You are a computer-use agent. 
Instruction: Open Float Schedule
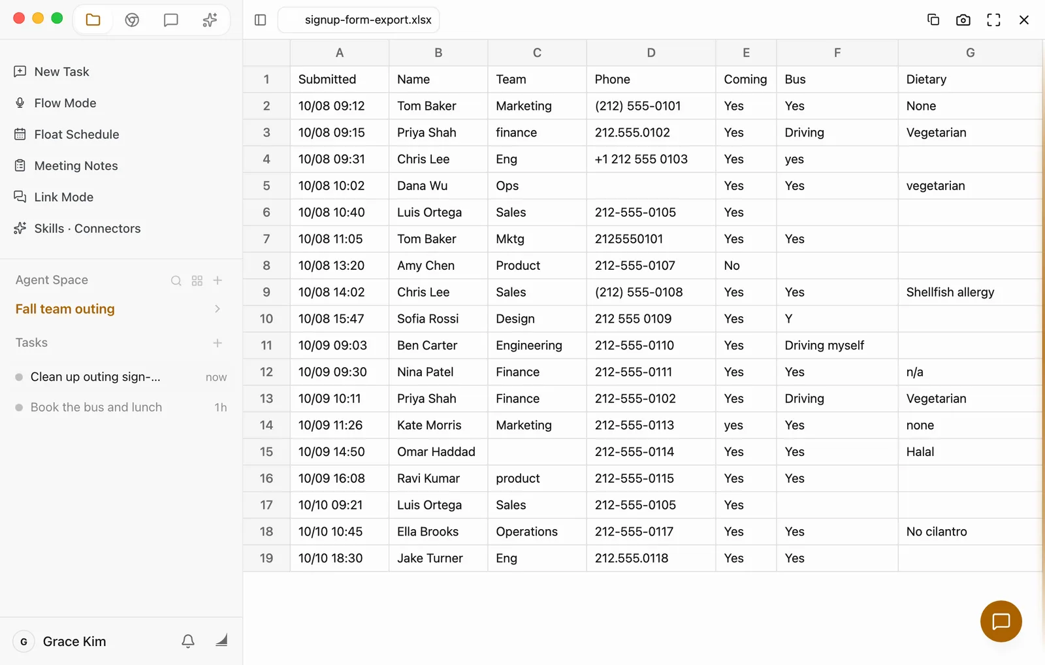[76, 134]
